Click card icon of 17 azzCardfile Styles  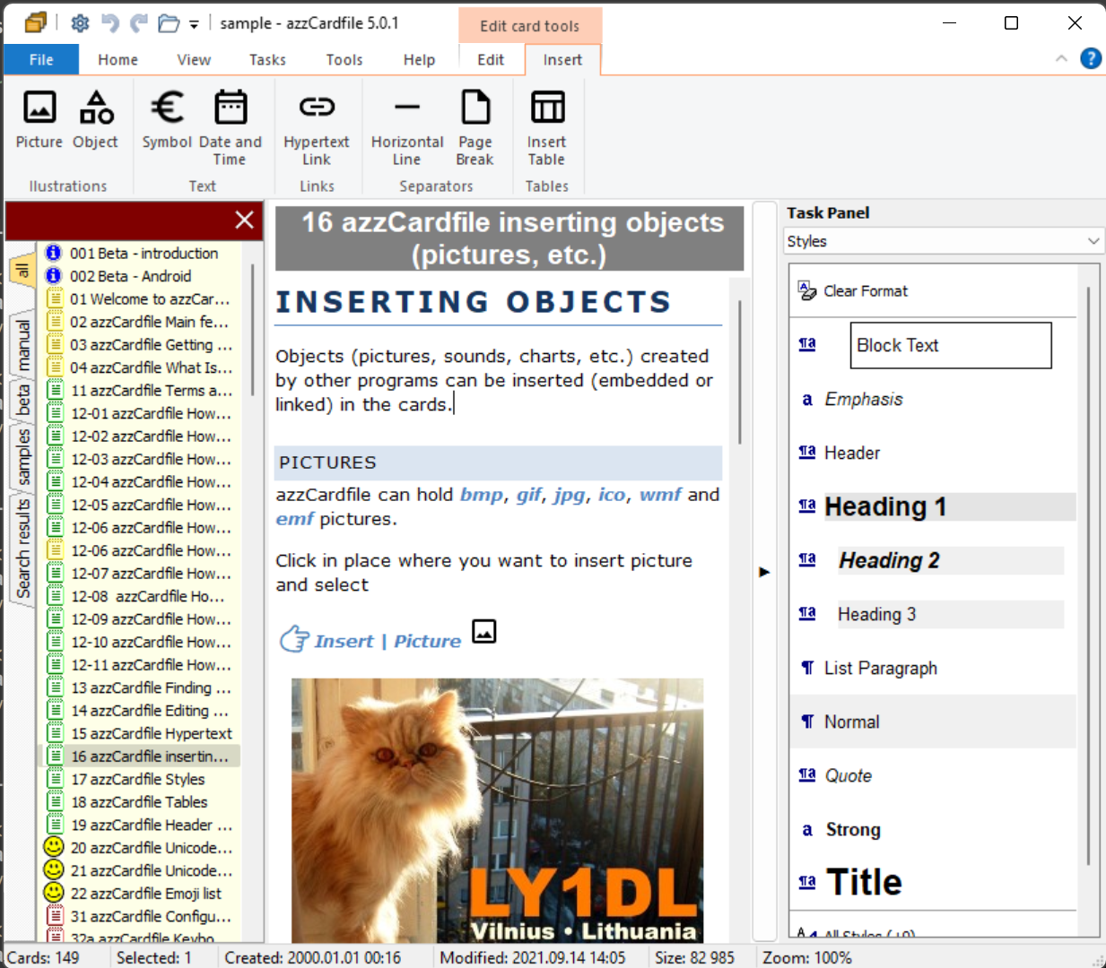(x=55, y=779)
